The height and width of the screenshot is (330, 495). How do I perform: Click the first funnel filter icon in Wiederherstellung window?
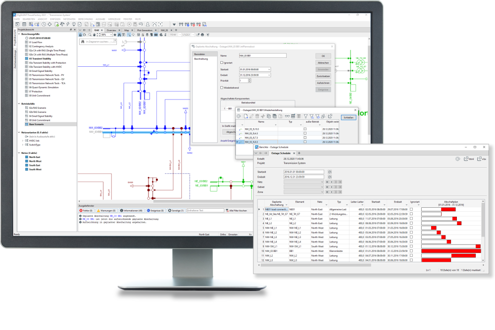pos(305,116)
